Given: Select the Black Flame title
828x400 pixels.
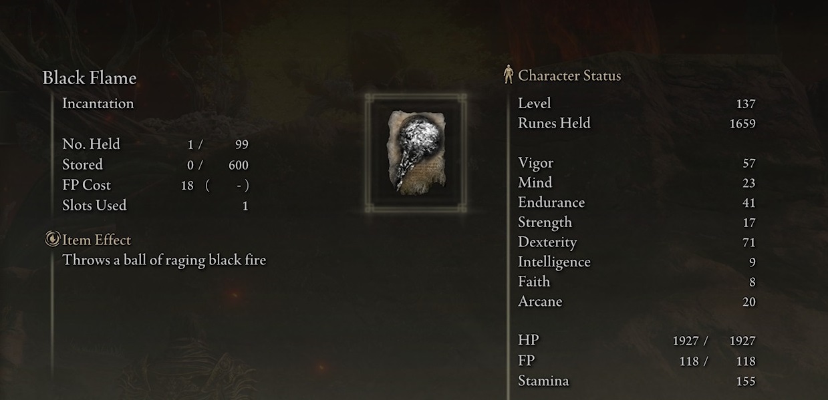Looking at the screenshot, I should pyautogui.click(x=90, y=78).
